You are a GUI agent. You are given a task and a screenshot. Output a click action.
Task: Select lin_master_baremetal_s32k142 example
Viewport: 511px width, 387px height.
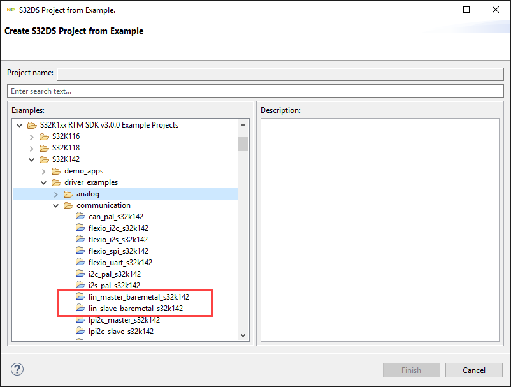coord(139,296)
